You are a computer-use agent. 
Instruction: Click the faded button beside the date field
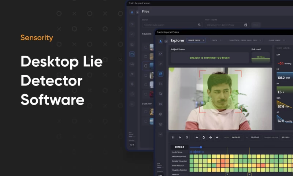click(x=256, y=25)
